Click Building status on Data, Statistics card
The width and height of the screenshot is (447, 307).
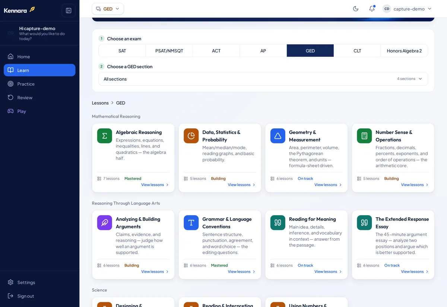coord(218,179)
